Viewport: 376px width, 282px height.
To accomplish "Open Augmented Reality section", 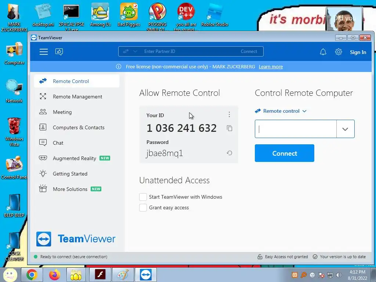I will click(77, 158).
